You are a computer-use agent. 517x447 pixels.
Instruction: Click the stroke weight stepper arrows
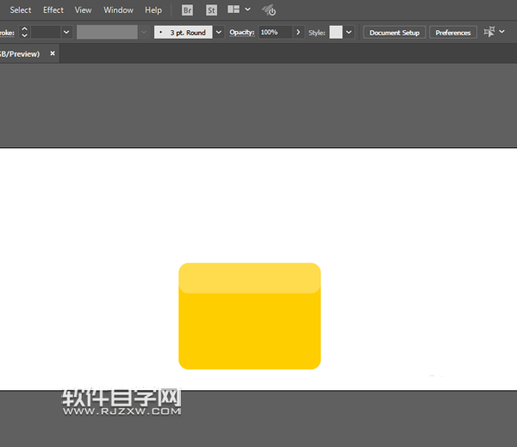tap(24, 32)
